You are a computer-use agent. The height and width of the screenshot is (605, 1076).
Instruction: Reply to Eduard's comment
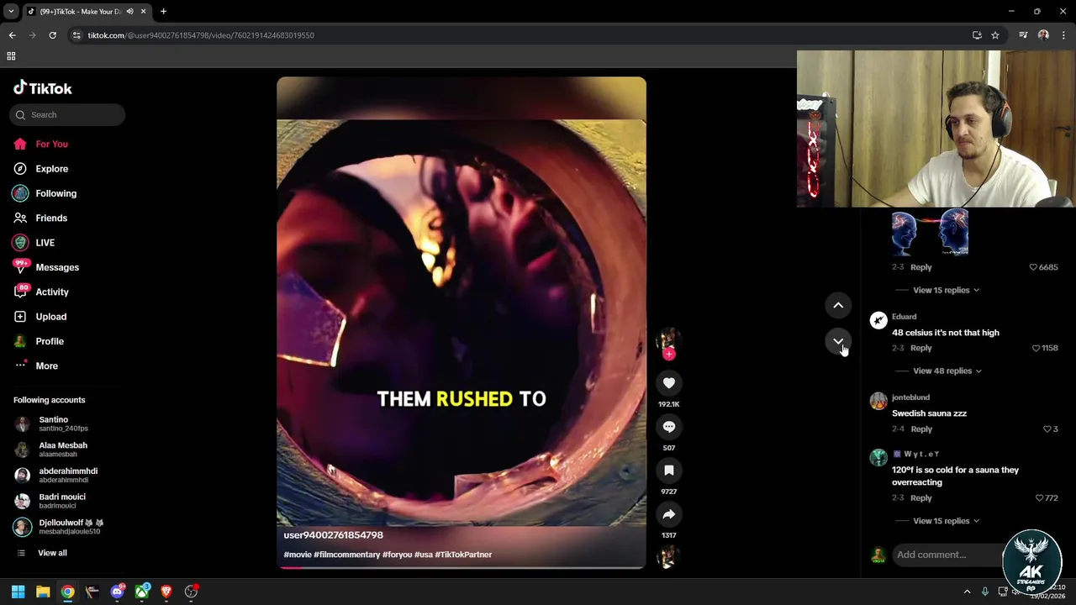(921, 348)
